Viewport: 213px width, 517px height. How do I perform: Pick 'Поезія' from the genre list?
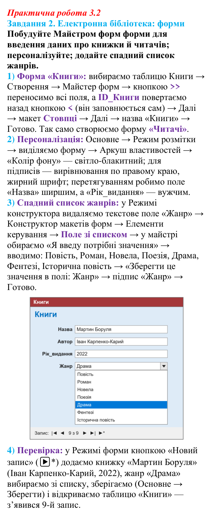tap(121, 397)
